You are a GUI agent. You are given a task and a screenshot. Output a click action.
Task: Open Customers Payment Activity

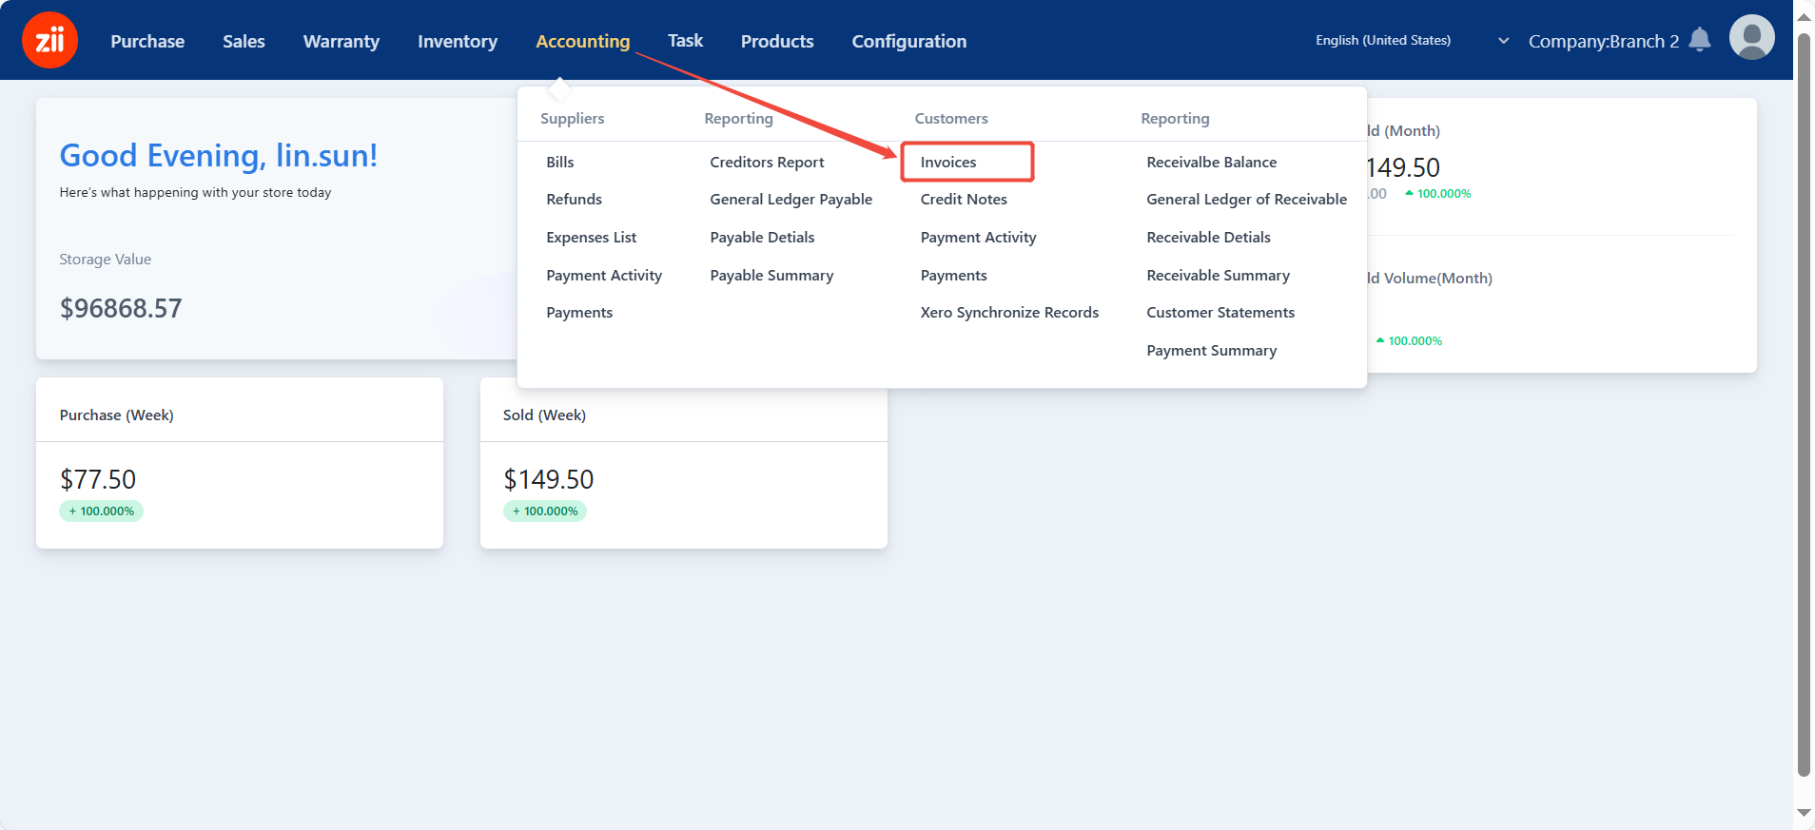(978, 237)
